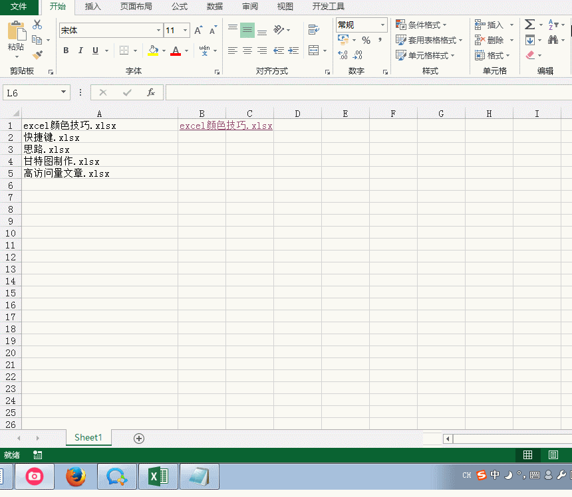Open the 套用表格格式 dropdown
This screenshot has height=497, width=572.
pyautogui.click(x=429, y=40)
